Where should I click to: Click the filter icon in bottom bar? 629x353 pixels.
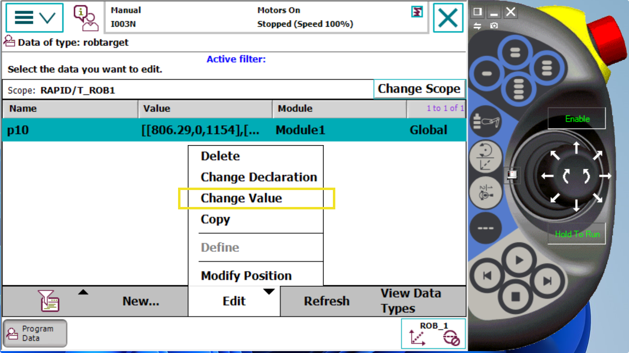49,301
